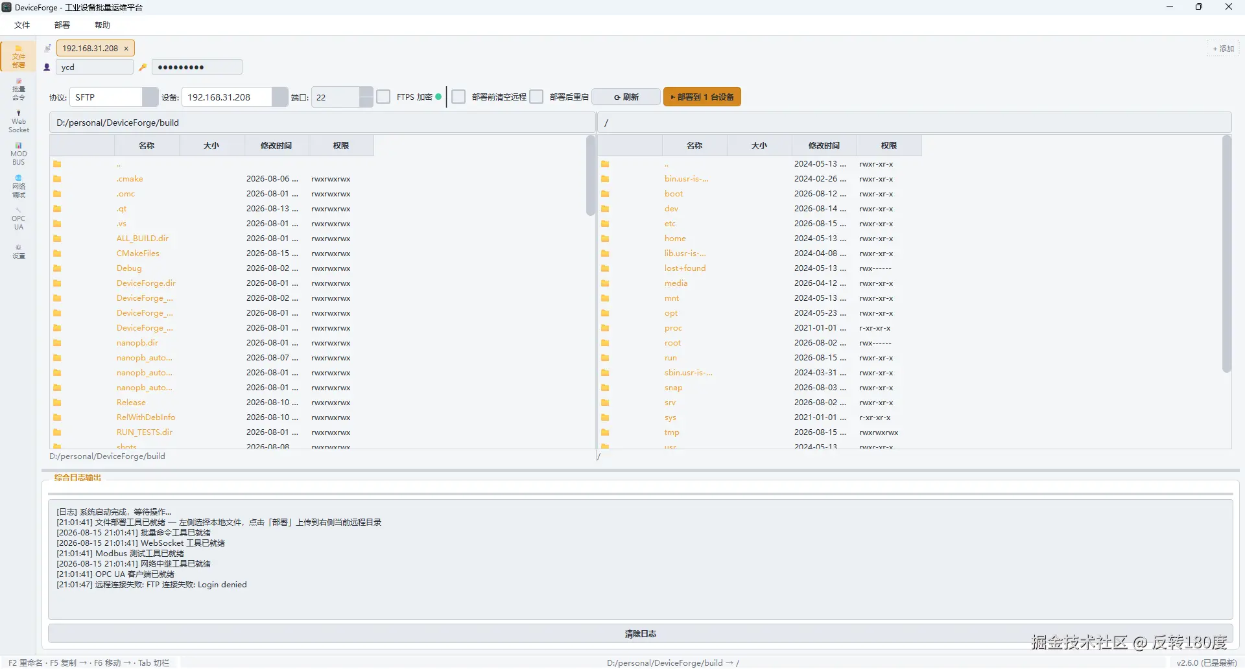The height and width of the screenshot is (669, 1245).
Task: Open the MOD BUS test tool
Action: pos(18,154)
